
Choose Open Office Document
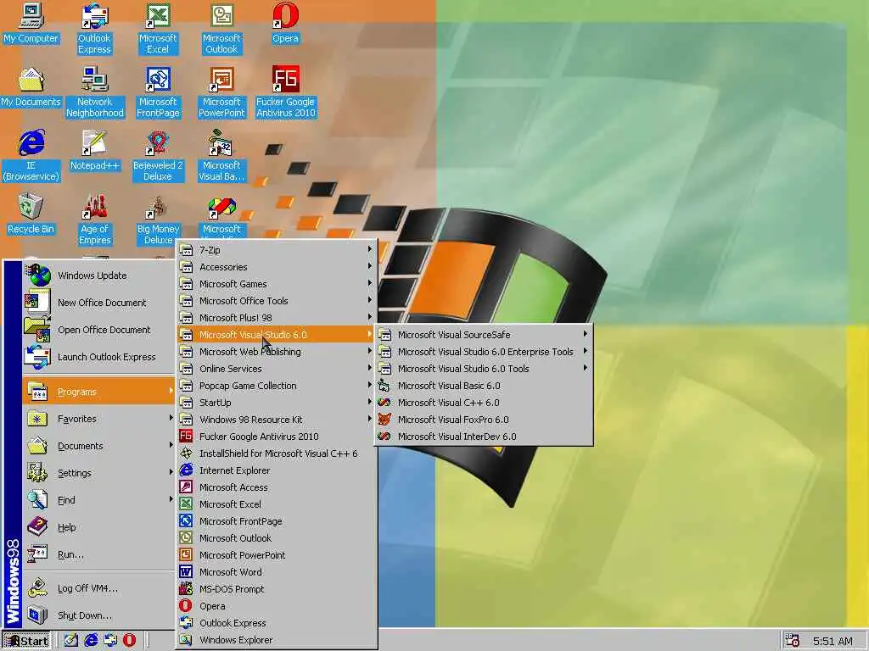(x=98, y=330)
